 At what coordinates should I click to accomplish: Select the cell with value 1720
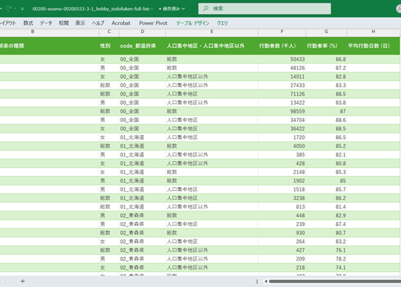282,137
